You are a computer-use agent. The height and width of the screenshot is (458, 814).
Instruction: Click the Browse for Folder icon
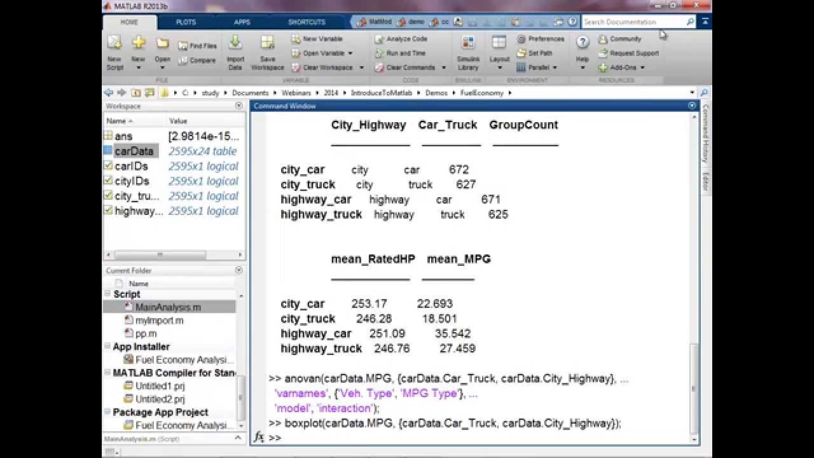tap(149, 93)
